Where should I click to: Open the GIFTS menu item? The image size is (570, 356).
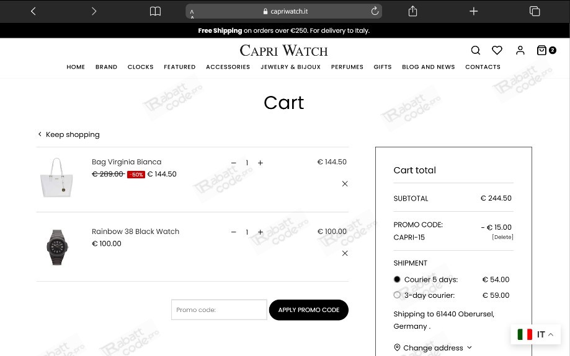tap(383, 67)
